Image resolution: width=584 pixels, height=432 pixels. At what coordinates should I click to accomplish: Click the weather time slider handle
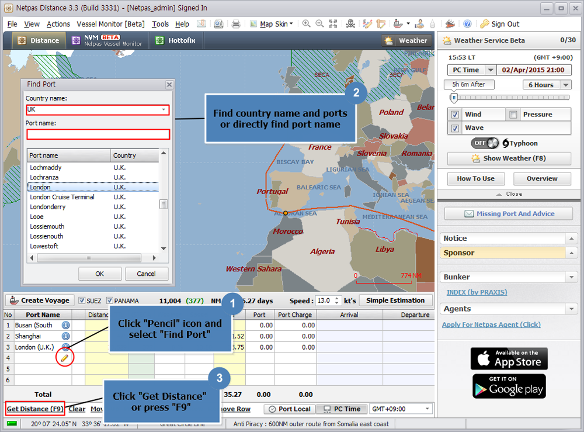[454, 97]
